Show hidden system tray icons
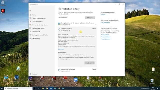 [x=142, y=88]
